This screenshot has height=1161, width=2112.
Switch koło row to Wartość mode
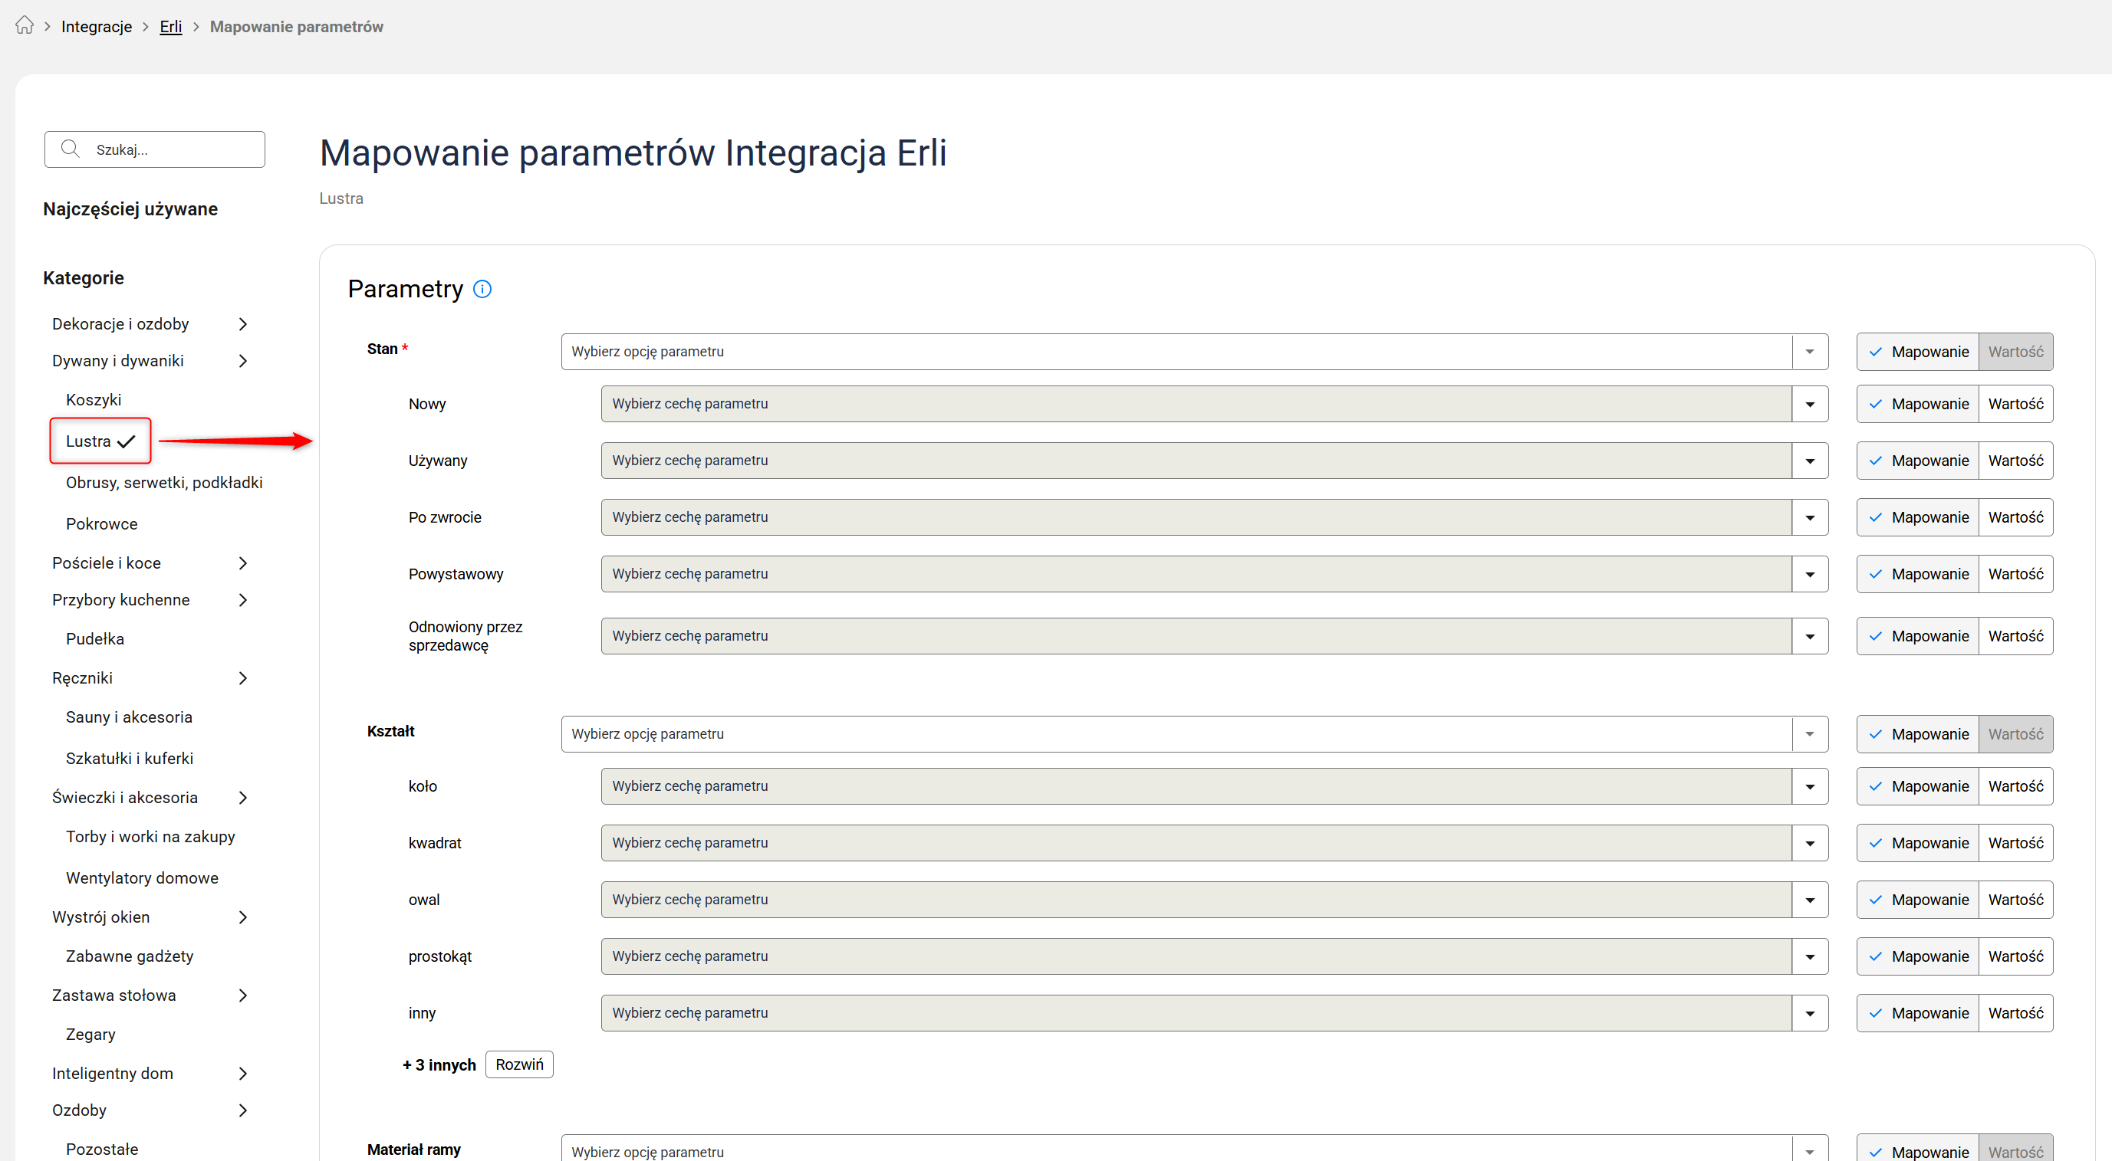click(x=2015, y=786)
